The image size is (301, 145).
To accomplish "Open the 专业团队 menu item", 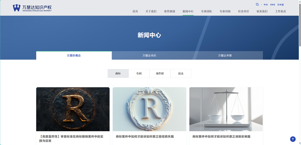I will coord(207,11).
